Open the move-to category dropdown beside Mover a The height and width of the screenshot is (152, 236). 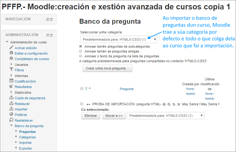pos(165,116)
